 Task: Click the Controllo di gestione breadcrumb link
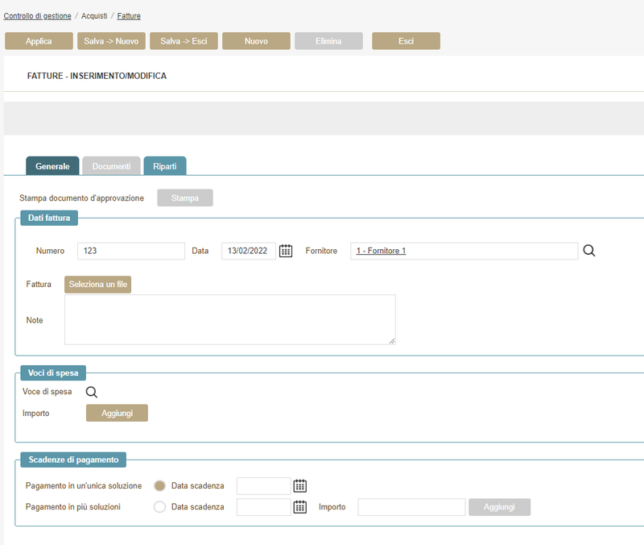coord(37,16)
